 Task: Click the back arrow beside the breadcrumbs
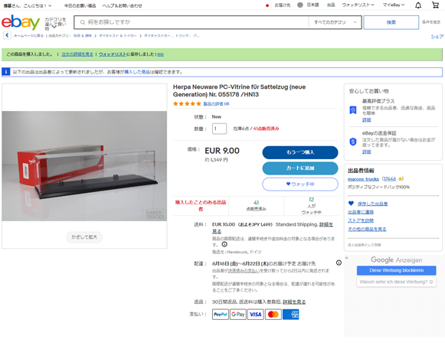click(7, 35)
